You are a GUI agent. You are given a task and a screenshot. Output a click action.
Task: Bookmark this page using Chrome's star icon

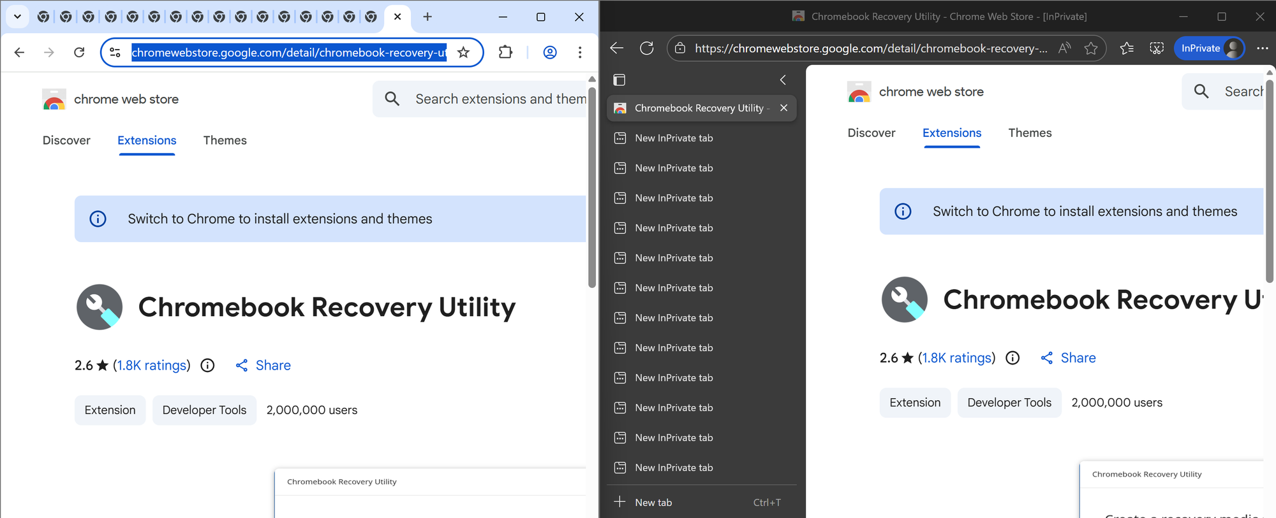click(x=464, y=52)
